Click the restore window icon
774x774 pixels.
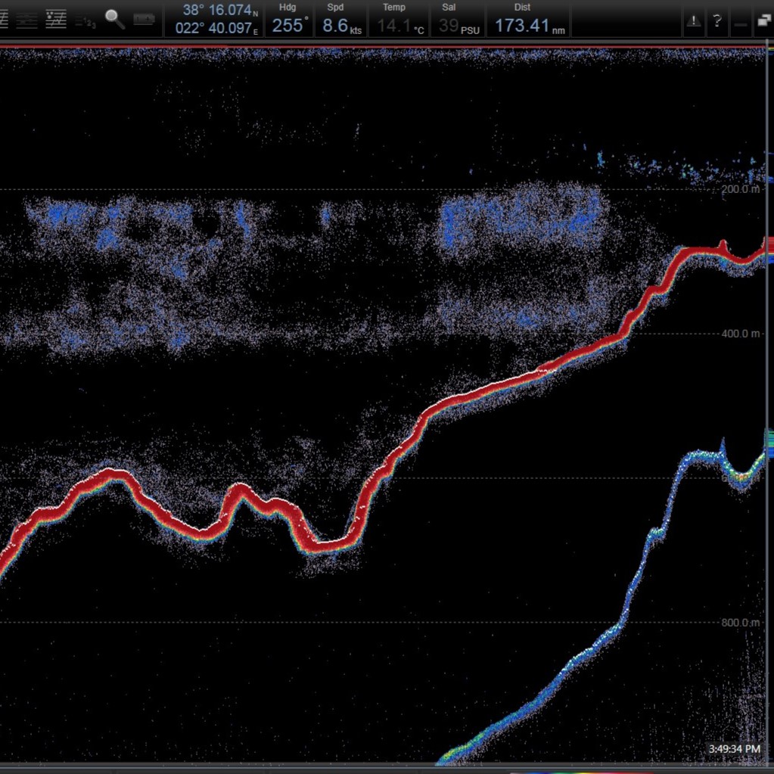(x=763, y=21)
